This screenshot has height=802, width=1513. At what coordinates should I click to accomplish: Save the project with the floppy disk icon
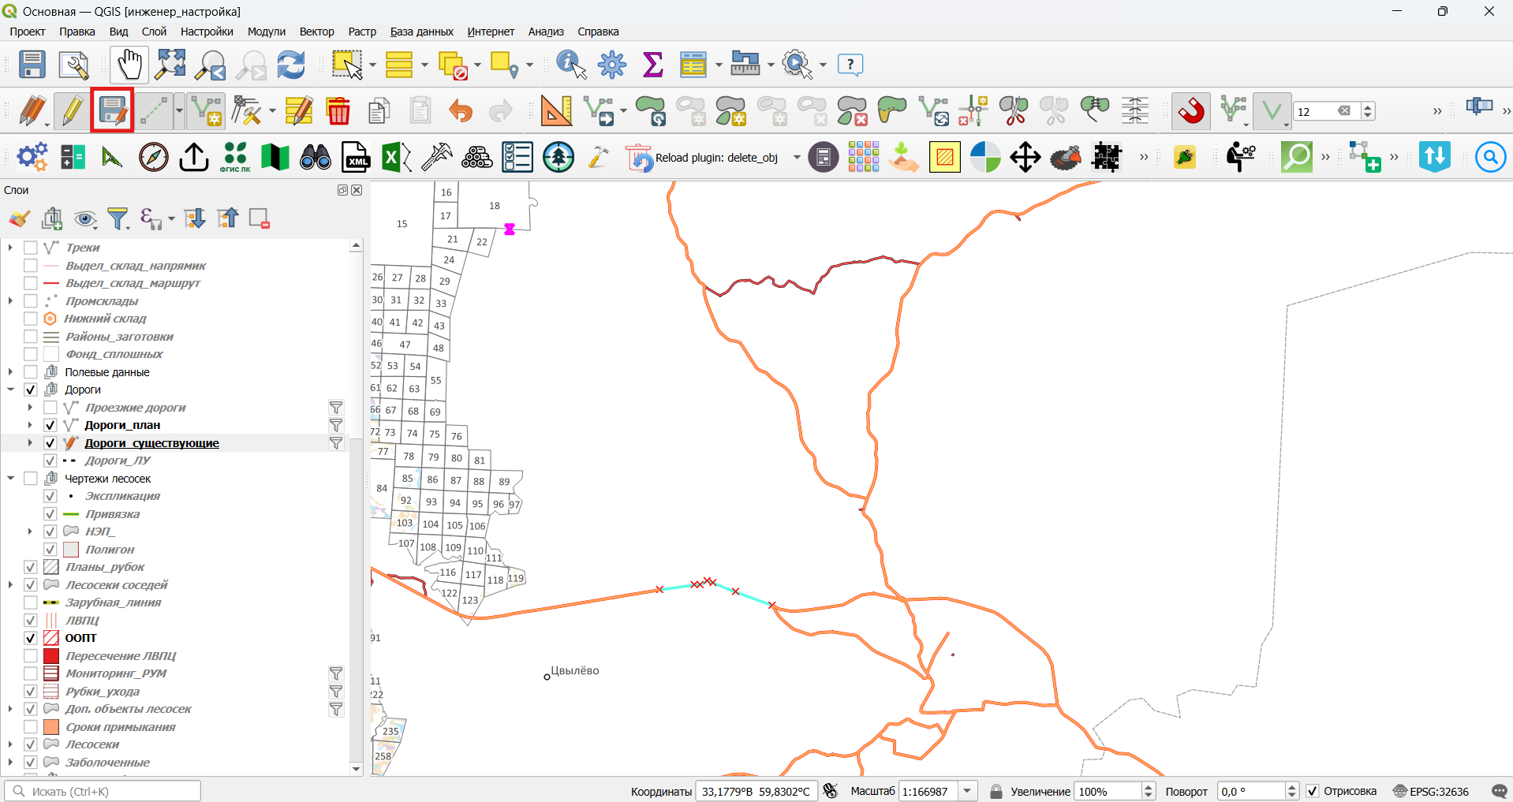32,65
